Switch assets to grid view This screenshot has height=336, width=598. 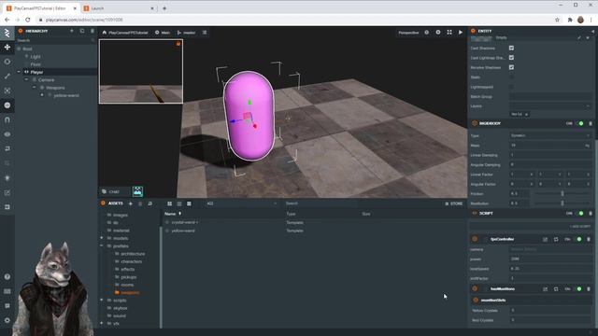pyautogui.click(x=170, y=203)
